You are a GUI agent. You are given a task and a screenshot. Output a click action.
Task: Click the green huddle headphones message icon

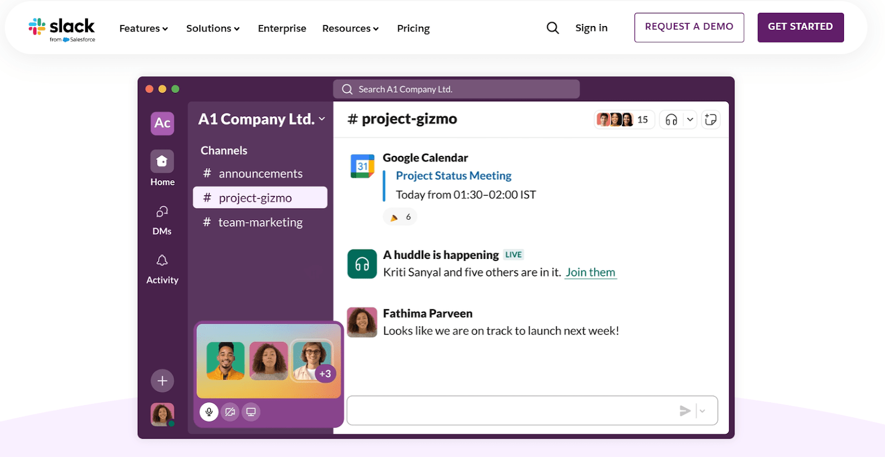pos(362,264)
